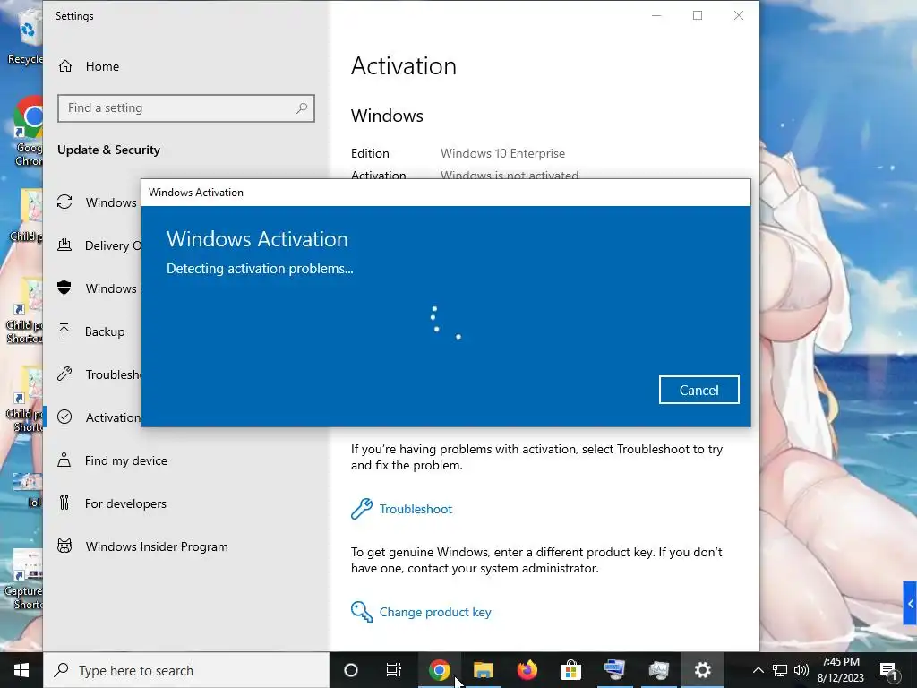Expand the blue side panel arrow on the desktop edge
This screenshot has width=917, height=688.
910,603
